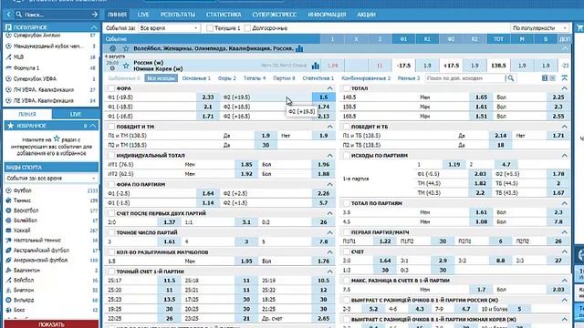Select Теннис sport icon

(x=8, y=200)
